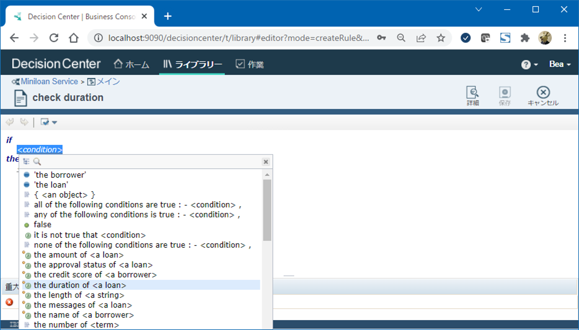Image resolution: width=579 pixels, height=330 pixels.
Task: Click the Decision Center logo
Action: click(x=56, y=64)
